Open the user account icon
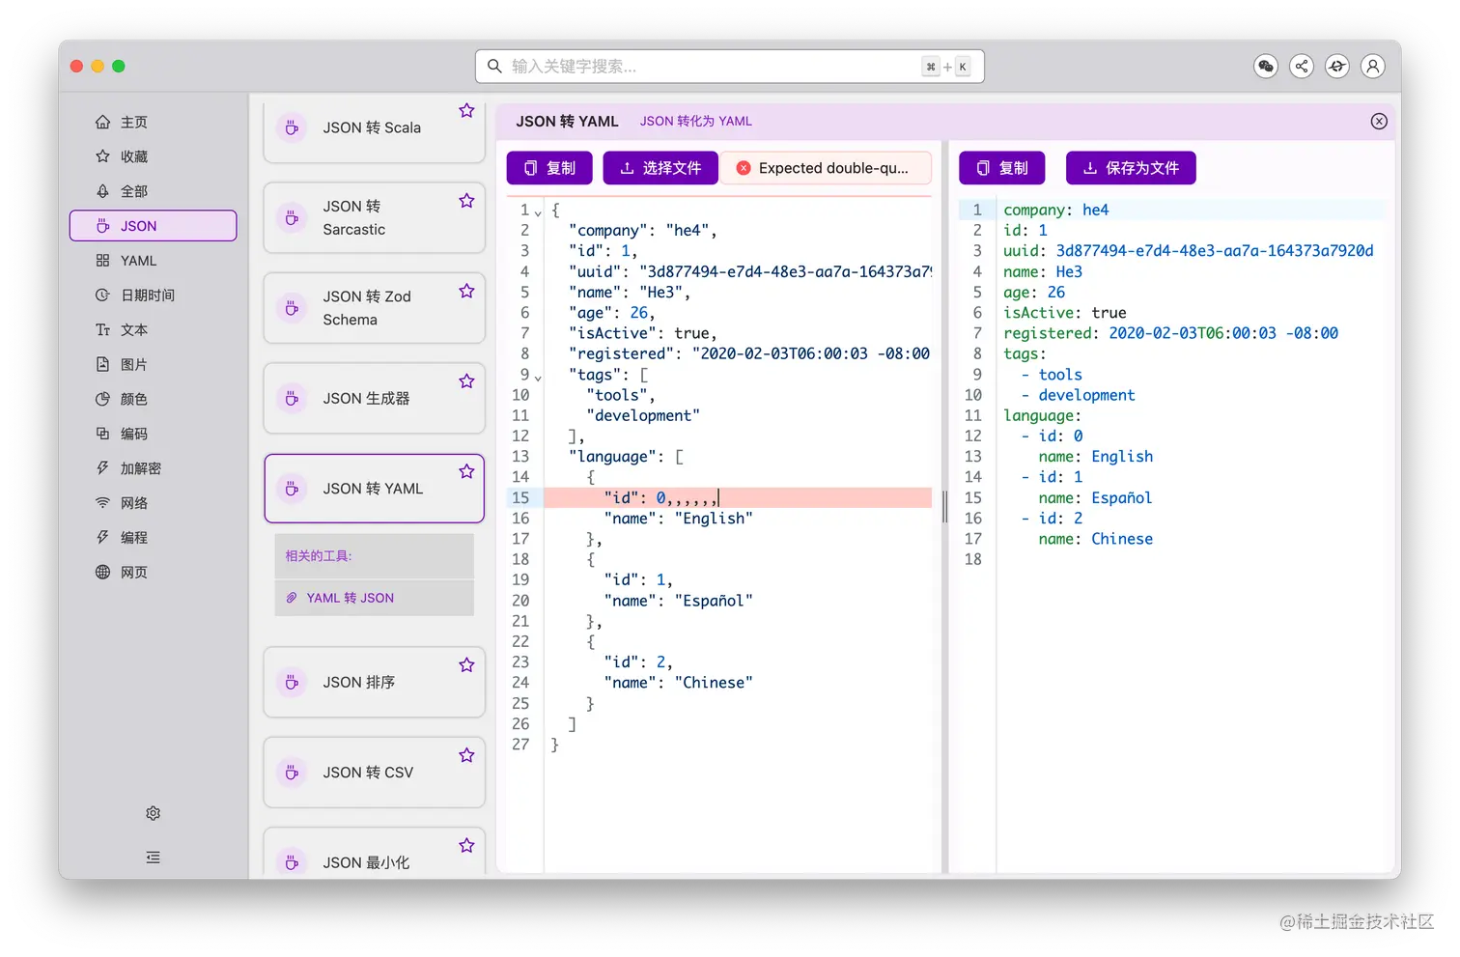 click(x=1373, y=66)
